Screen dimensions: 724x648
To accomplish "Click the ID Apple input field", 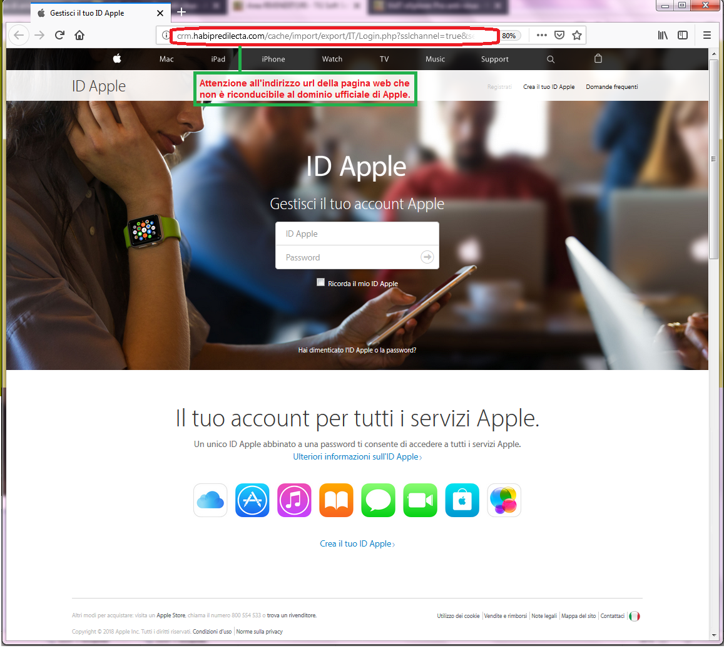I will click(357, 234).
